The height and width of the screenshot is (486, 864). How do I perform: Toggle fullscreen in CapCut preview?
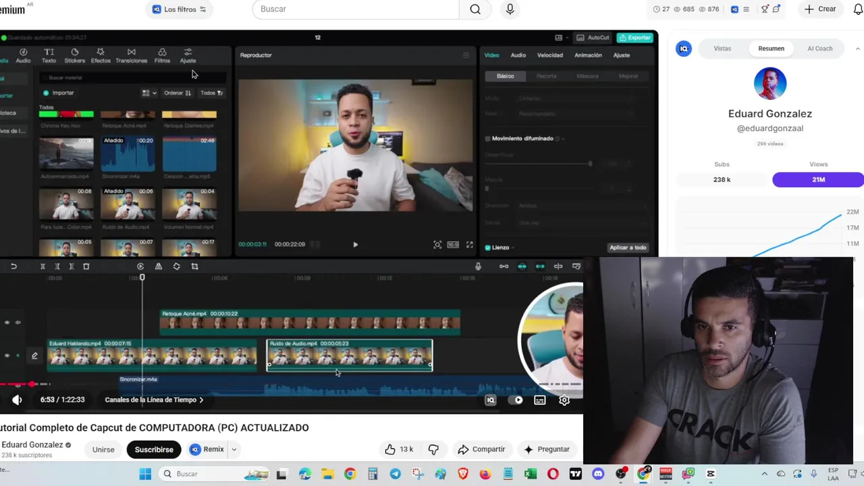pos(470,245)
